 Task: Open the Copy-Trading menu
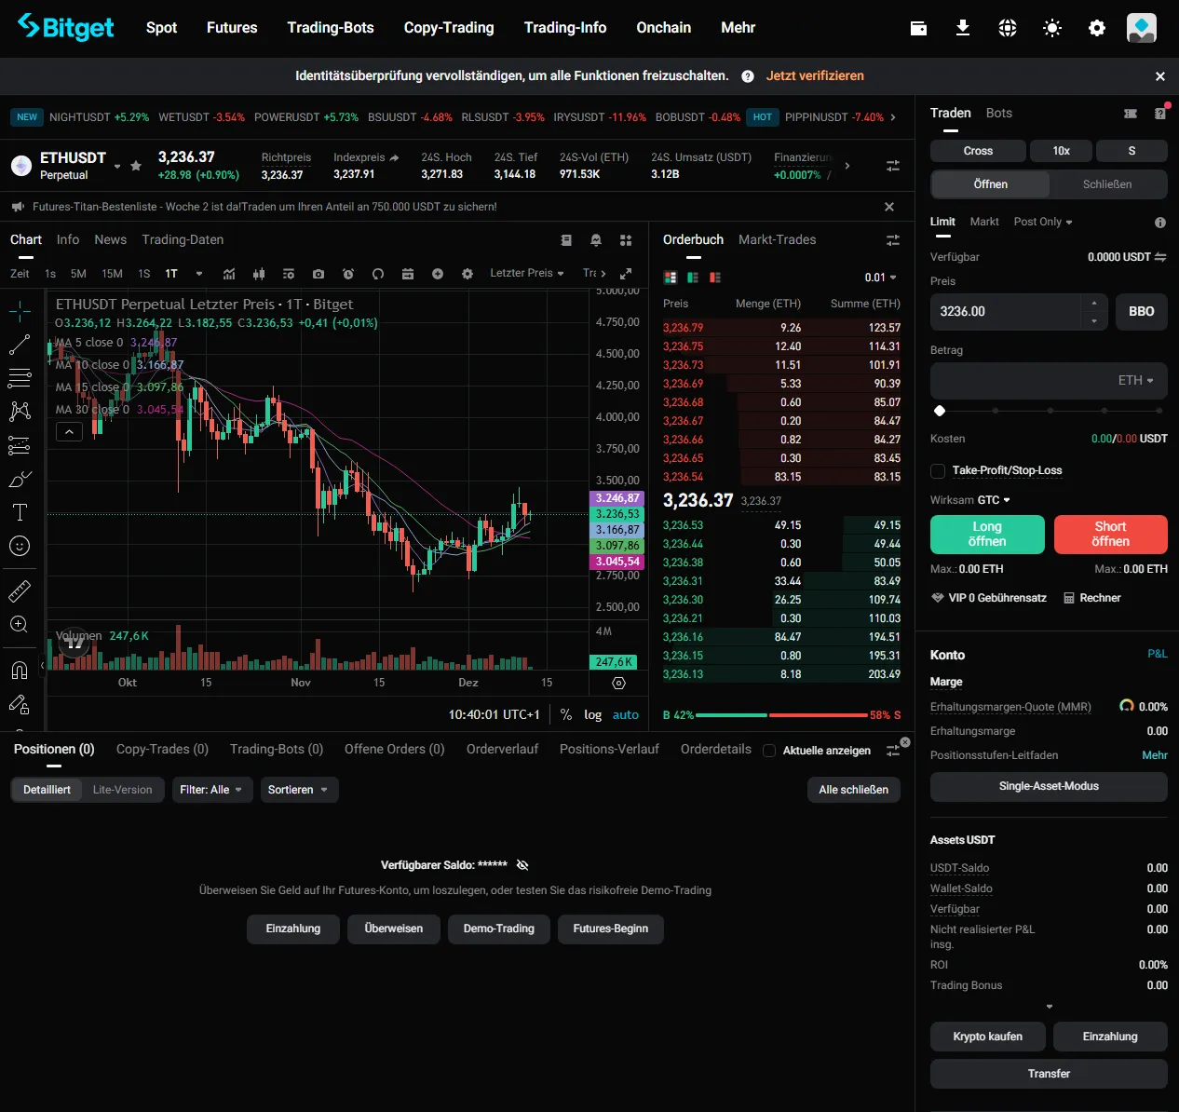[449, 28]
